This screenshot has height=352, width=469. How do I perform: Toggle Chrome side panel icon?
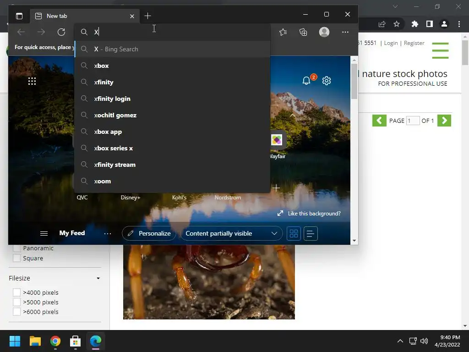pyautogui.click(x=430, y=24)
